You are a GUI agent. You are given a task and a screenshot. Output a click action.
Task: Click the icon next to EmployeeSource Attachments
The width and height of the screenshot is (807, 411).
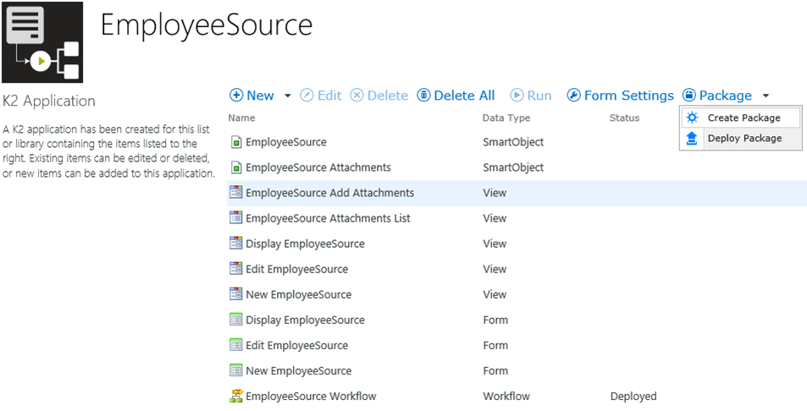point(236,167)
